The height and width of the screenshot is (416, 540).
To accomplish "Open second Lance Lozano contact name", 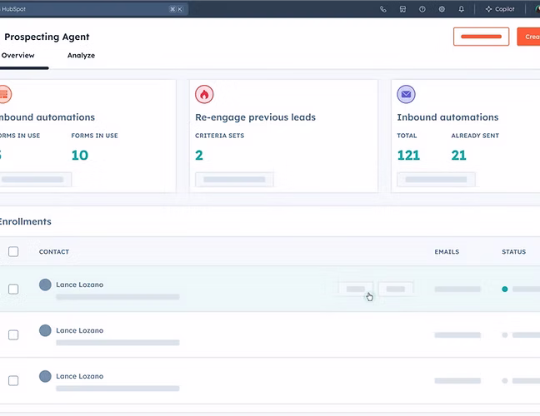I will [x=79, y=330].
